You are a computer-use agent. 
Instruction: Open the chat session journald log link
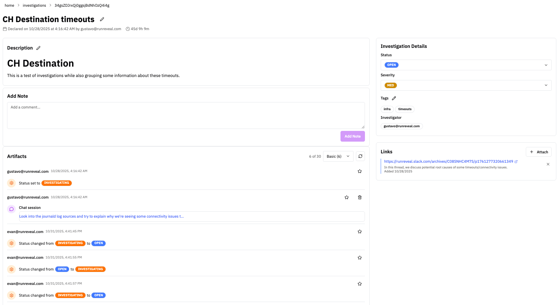(x=101, y=217)
